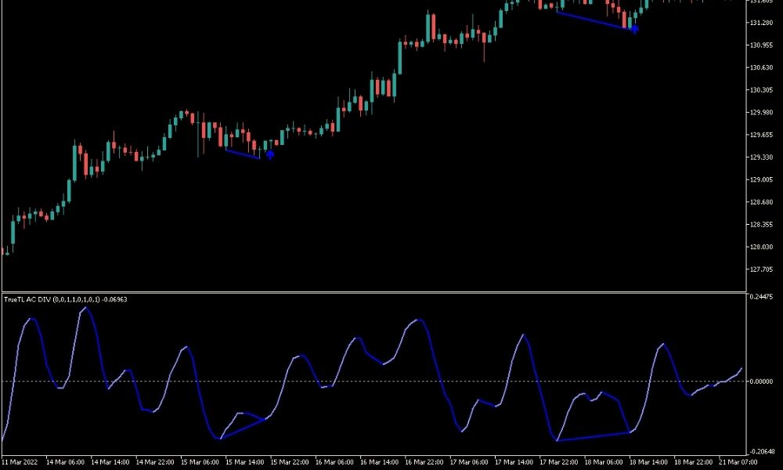The image size is (783, 470).
Task: Click the 0.24475 indicator scale maximum label
Action: (x=761, y=298)
